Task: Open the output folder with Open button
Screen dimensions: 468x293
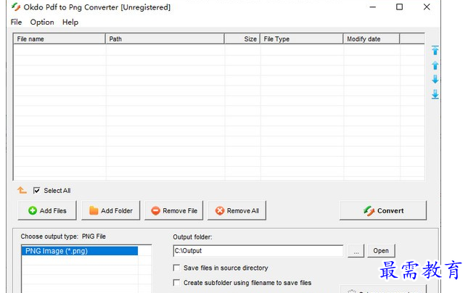Action: (x=381, y=251)
